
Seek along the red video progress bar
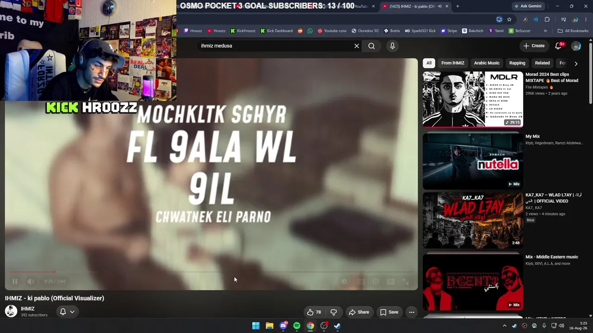211,272
